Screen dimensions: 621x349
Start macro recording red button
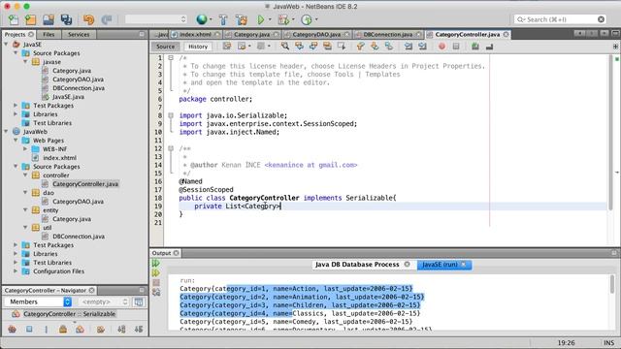[441, 47]
